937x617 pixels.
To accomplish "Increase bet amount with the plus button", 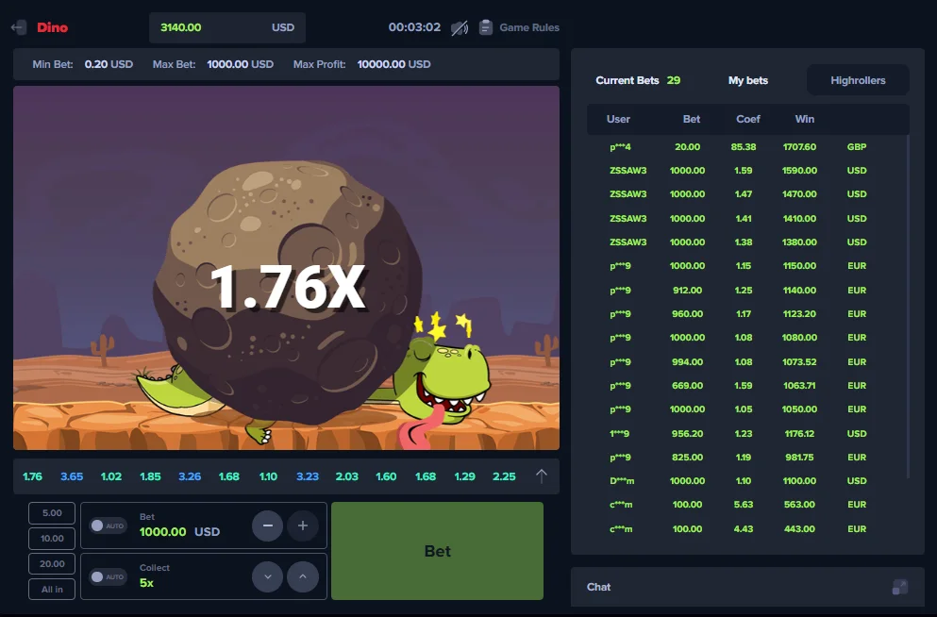I will tap(303, 525).
